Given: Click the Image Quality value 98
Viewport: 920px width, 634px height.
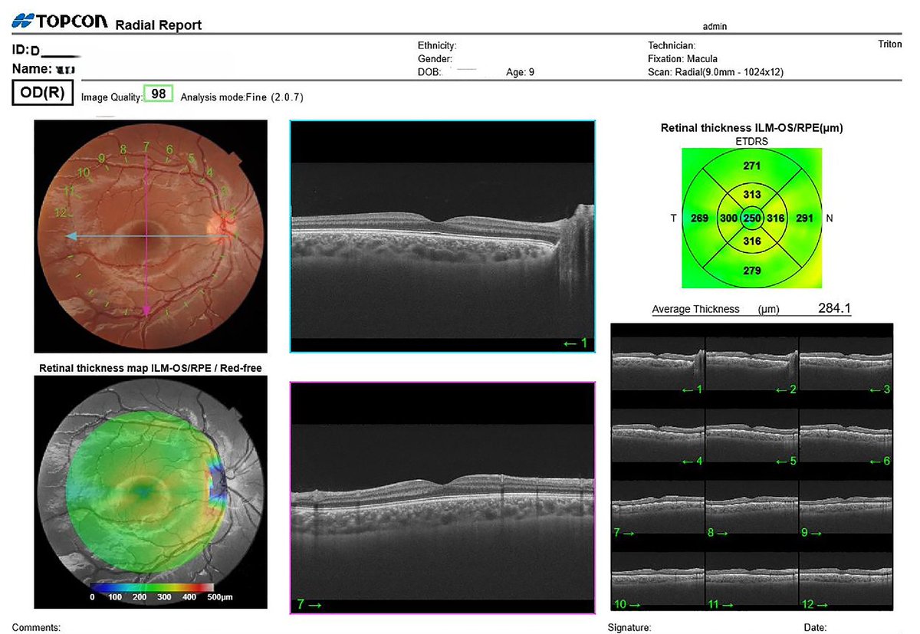Looking at the screenshot, I should click(159, 94).
